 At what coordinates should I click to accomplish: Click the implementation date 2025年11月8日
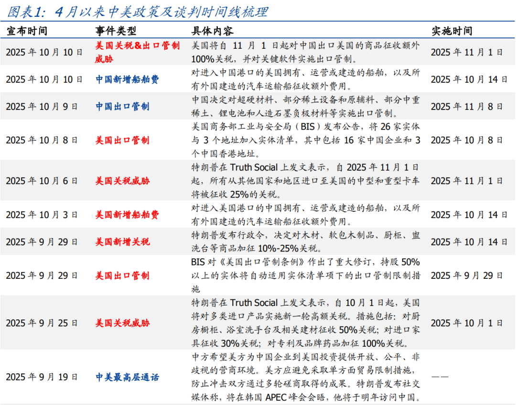pyautogui.click(x=467, y=106)
